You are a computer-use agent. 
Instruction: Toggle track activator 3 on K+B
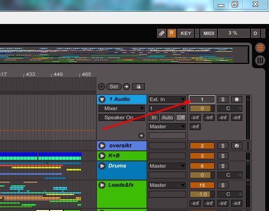click(x=202, y=156)
